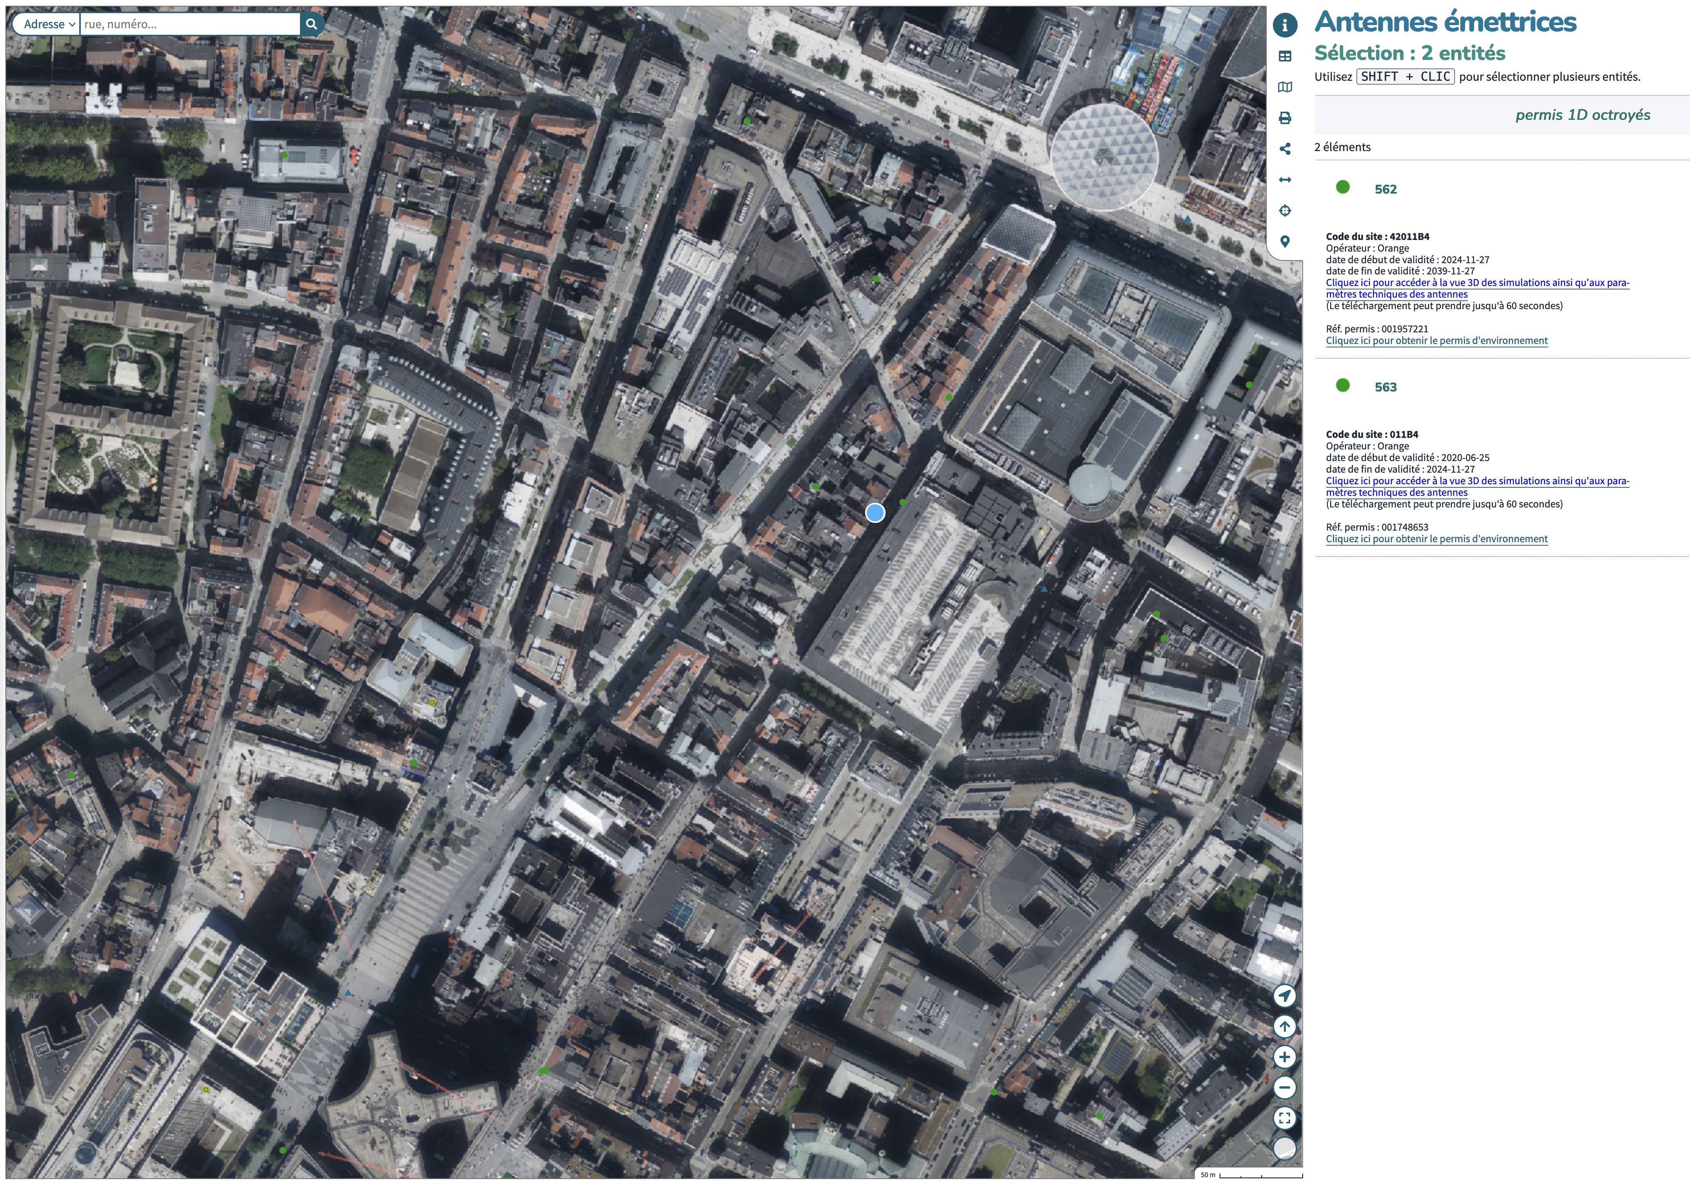Click the 'SHIFT + CLIC' key hint
The image size is (1690, 1181).
(1405, 77)
